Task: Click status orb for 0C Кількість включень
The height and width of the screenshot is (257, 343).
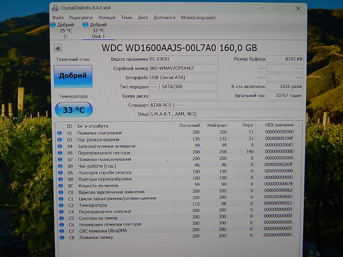Action: tap(61, 186)
